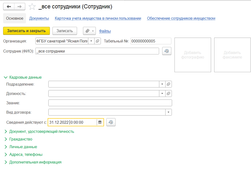Click the Добавить фотографию placeholder

tap(193, 55)
